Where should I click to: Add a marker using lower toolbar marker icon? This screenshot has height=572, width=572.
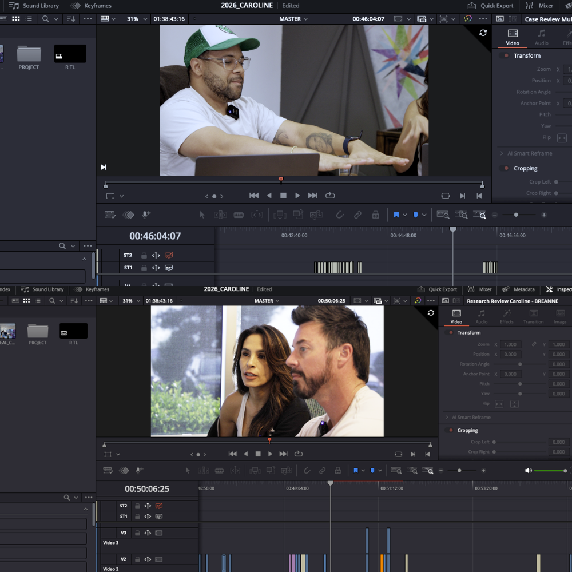372,471
